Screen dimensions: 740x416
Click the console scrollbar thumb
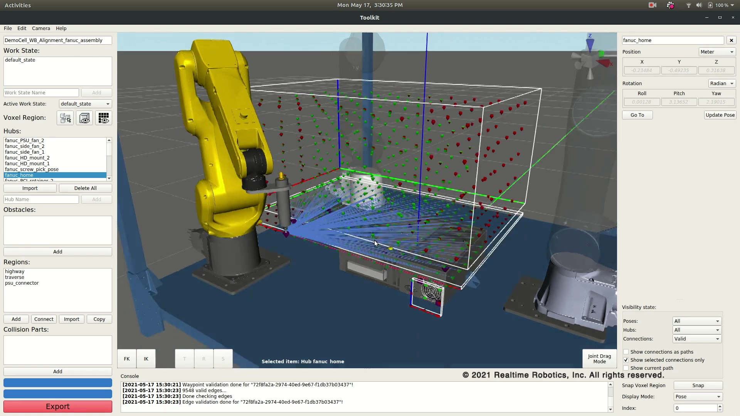click(x=610, y=392)
